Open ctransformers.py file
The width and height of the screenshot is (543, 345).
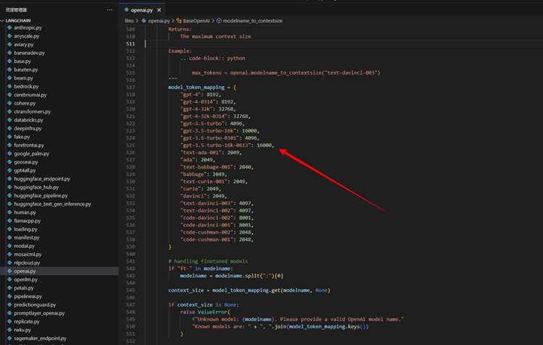point(32,112)
